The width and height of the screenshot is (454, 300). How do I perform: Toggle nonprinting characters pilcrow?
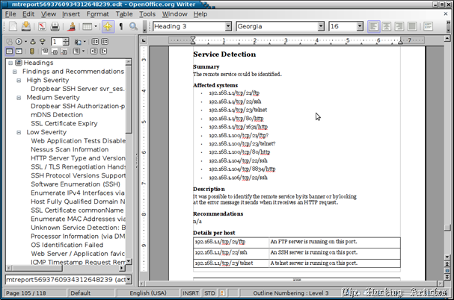pyautogui.click(x=120, y=26)
